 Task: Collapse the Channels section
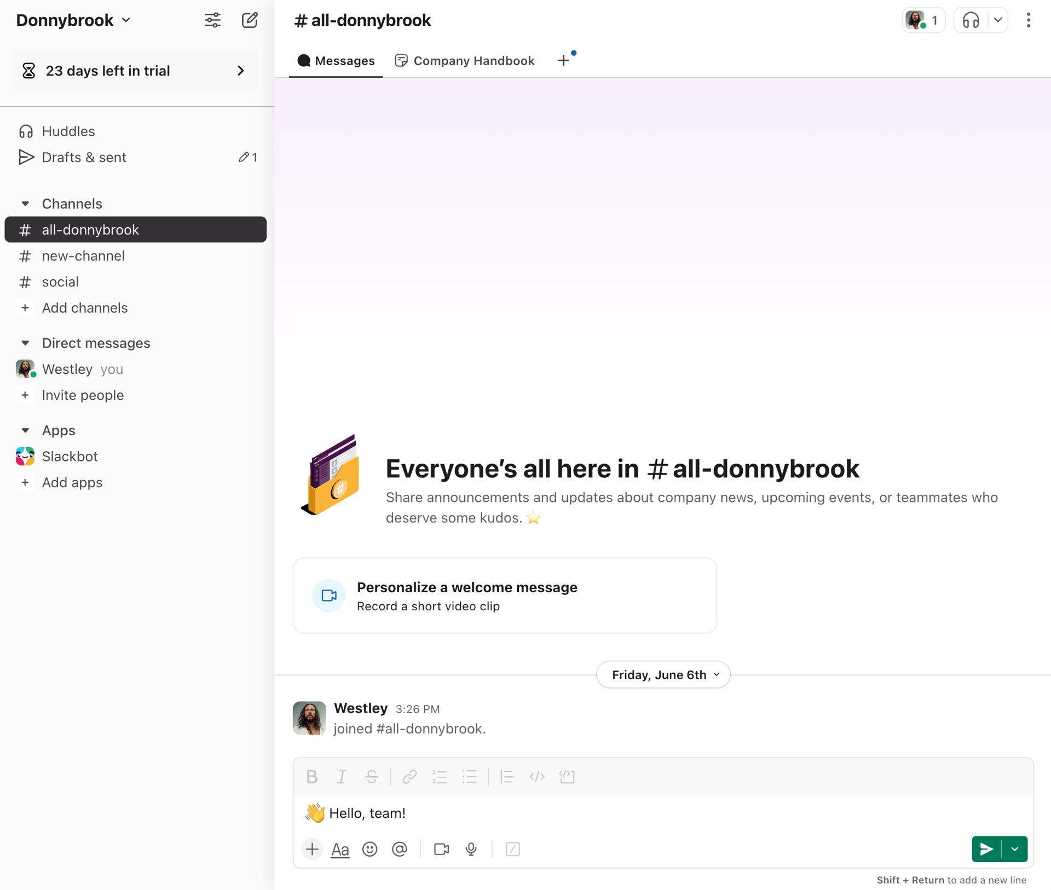tap(25, 204)
